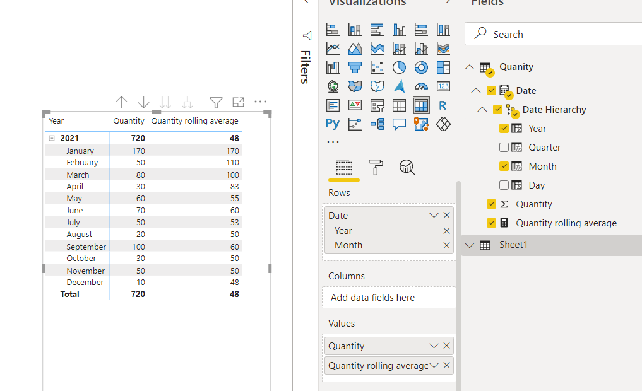Insert a Multi-row card visual
642x391 pixels.
(x=333, y=105)
